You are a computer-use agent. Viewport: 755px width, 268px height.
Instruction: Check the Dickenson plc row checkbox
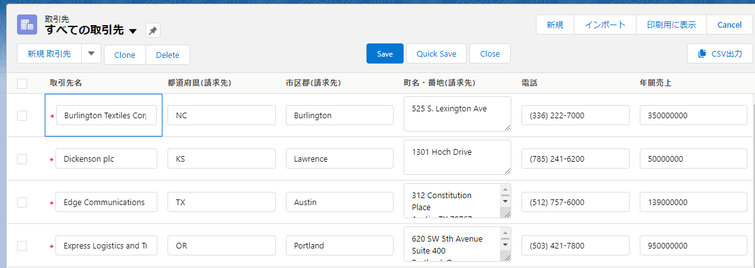coord(22,159)
